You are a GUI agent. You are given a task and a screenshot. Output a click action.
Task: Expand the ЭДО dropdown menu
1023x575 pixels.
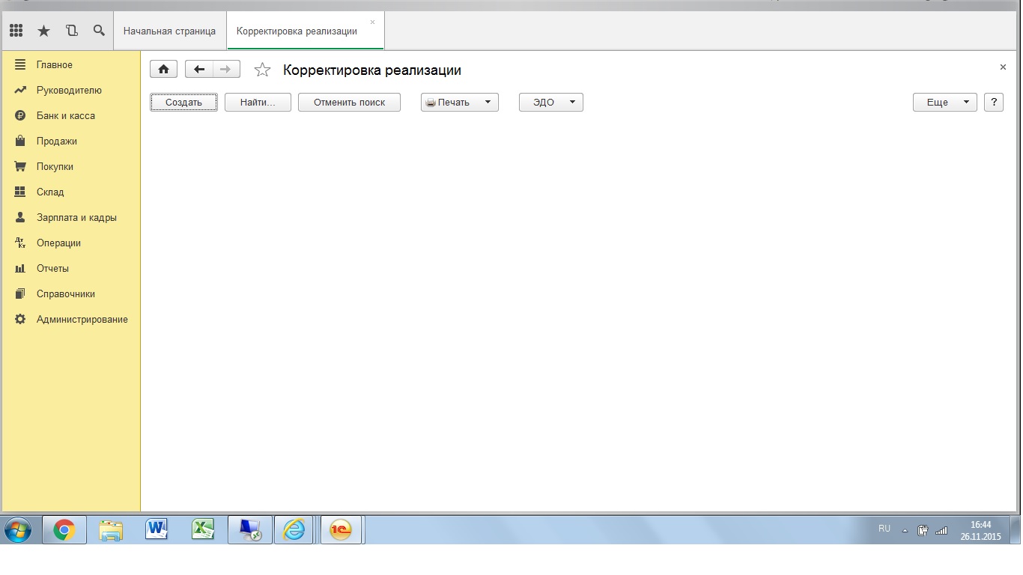pyautogui.click(x=551, y=103)
